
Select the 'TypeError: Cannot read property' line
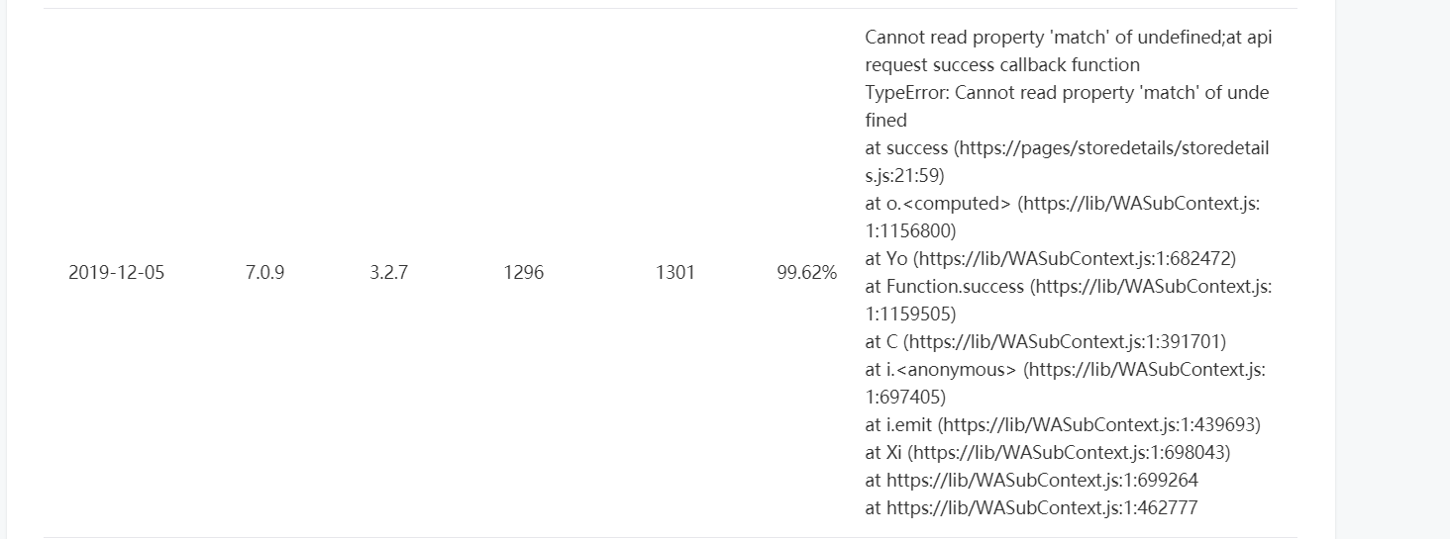click(x=1067, y=93)
